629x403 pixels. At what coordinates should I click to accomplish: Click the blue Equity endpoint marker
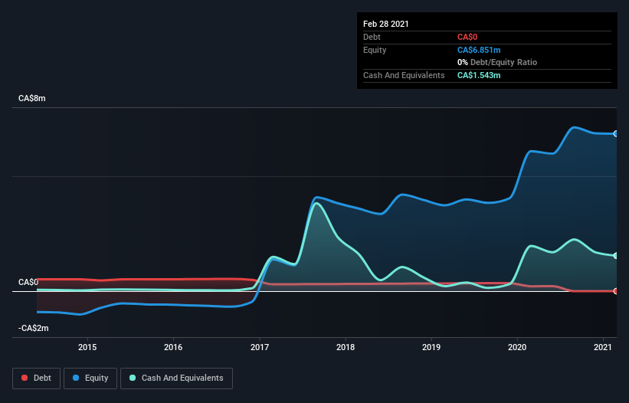(616, 134)
